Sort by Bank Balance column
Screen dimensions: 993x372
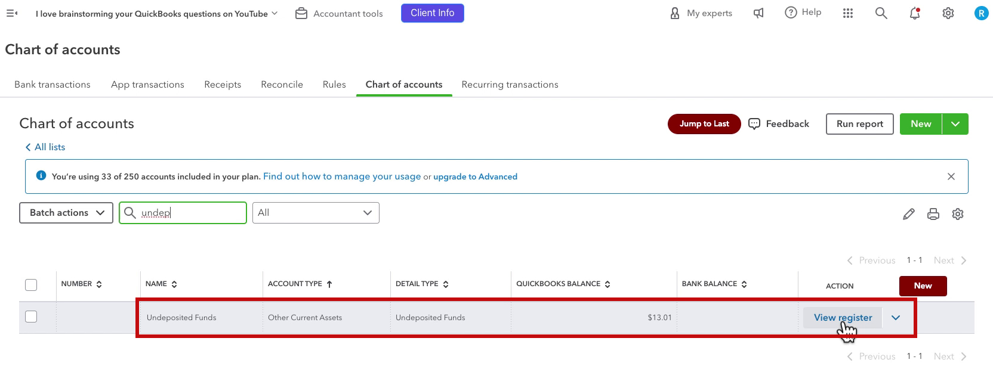click(x=714, y=284)
